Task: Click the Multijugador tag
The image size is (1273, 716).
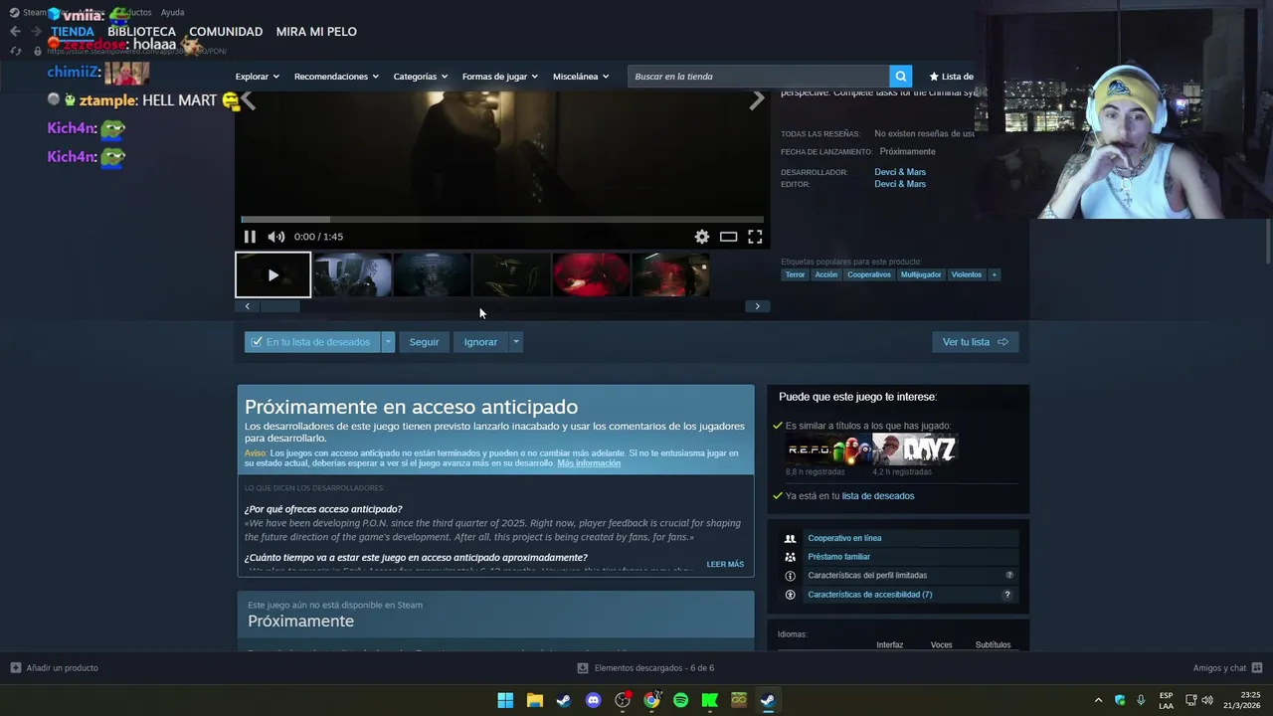Action: [921, 274]
